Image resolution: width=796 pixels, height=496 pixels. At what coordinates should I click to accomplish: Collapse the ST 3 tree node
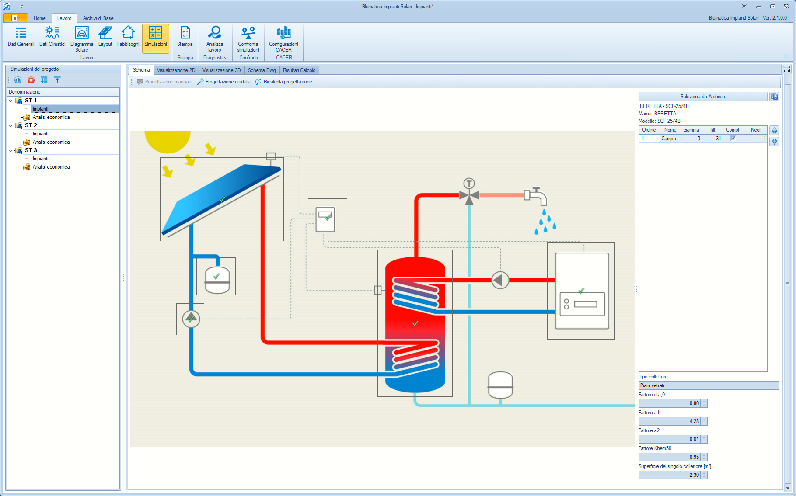point(11,151)
